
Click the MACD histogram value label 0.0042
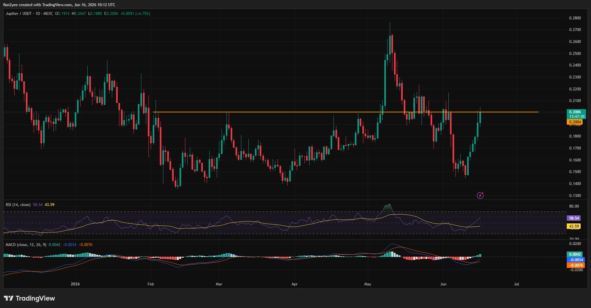[575, 254]
